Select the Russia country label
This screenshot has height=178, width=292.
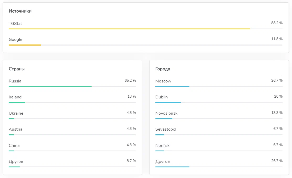(15, 81)
